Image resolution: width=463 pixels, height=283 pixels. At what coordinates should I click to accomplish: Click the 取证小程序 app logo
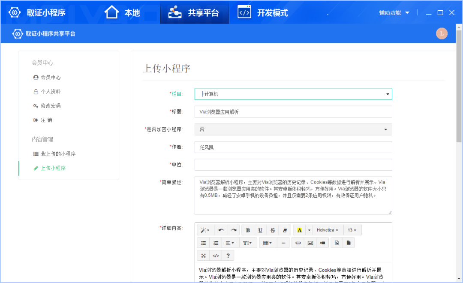(x=37, y=13)
